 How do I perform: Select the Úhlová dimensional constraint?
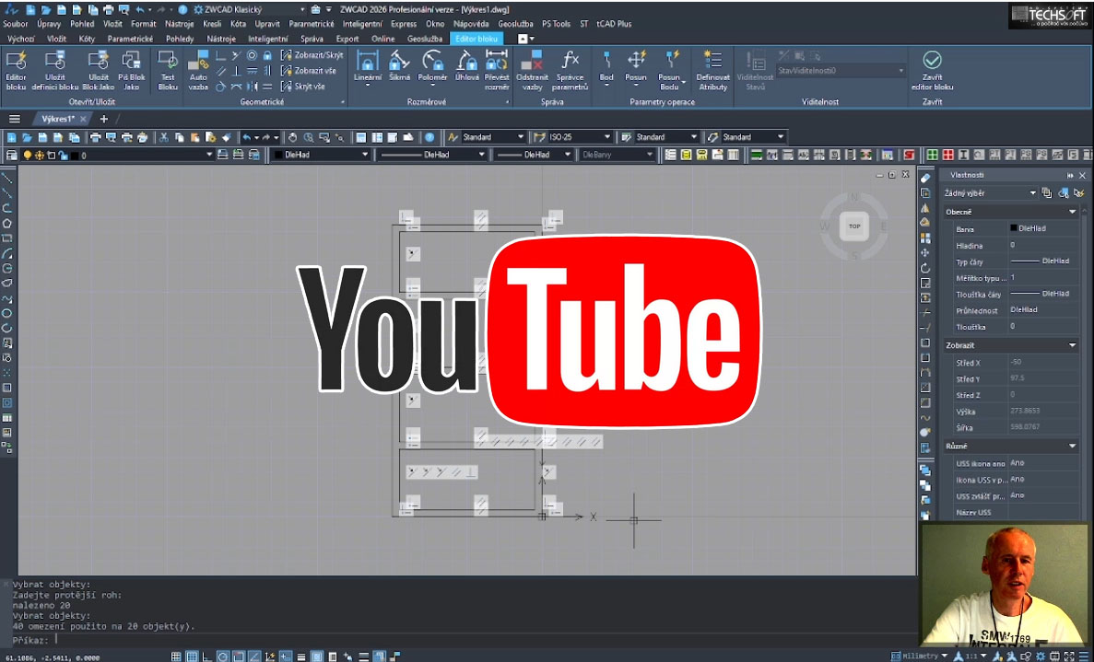point(466,66)
